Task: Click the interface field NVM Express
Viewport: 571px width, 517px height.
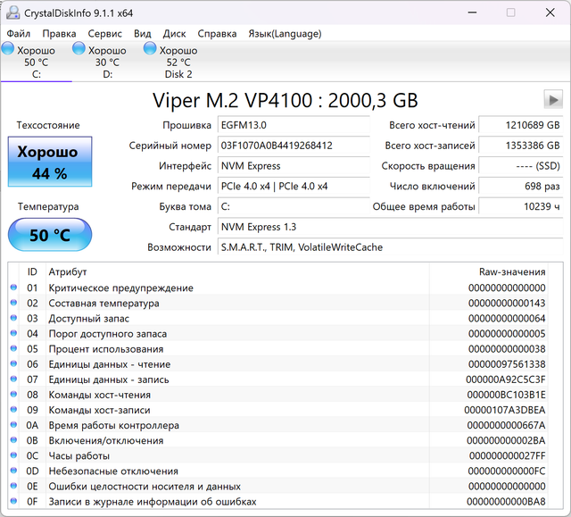Action: (294, 166)
